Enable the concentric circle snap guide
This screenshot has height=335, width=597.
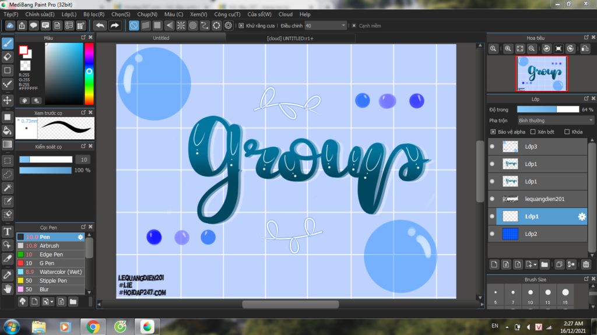[192, 26]
